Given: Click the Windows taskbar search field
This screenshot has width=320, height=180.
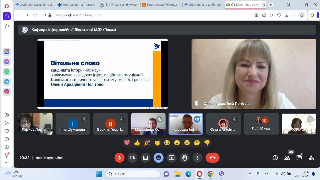Looking at the screenshot, I should tap(133, 174).
